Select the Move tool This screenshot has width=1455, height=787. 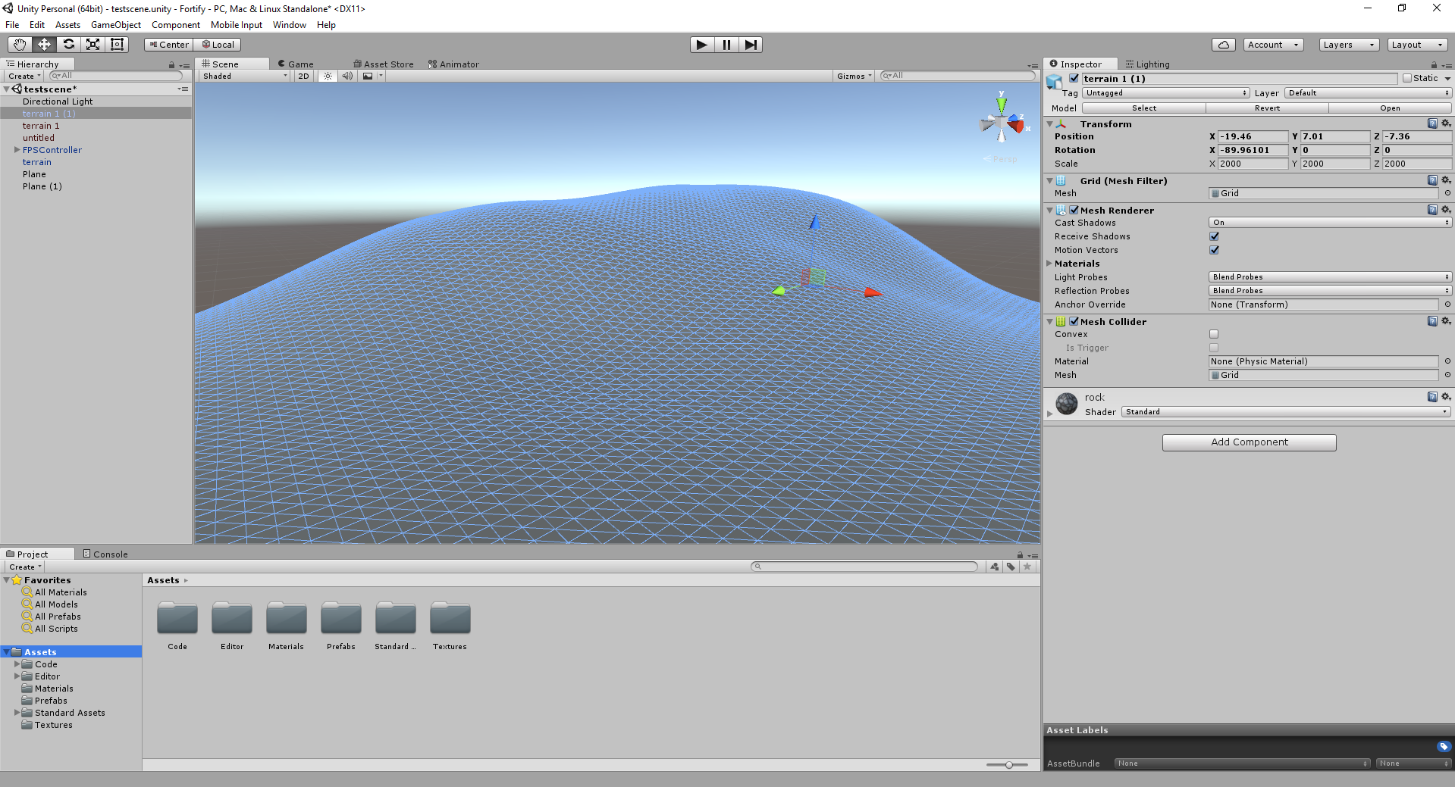pos(44,45)
